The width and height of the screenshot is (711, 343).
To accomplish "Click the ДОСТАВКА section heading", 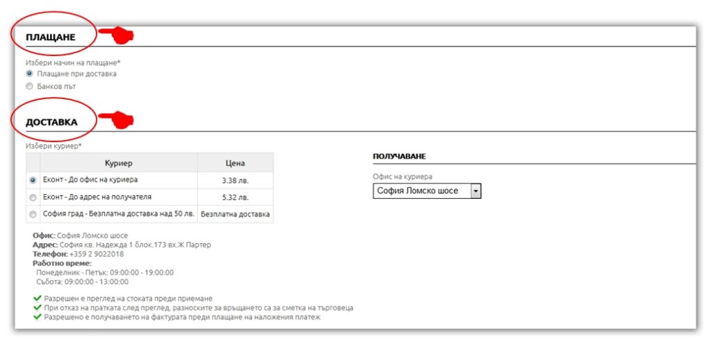I will pyautogui.click(x=51, y=122).
